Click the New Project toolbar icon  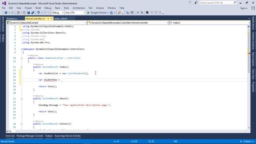pyautogui.click(x=18, y=12)
